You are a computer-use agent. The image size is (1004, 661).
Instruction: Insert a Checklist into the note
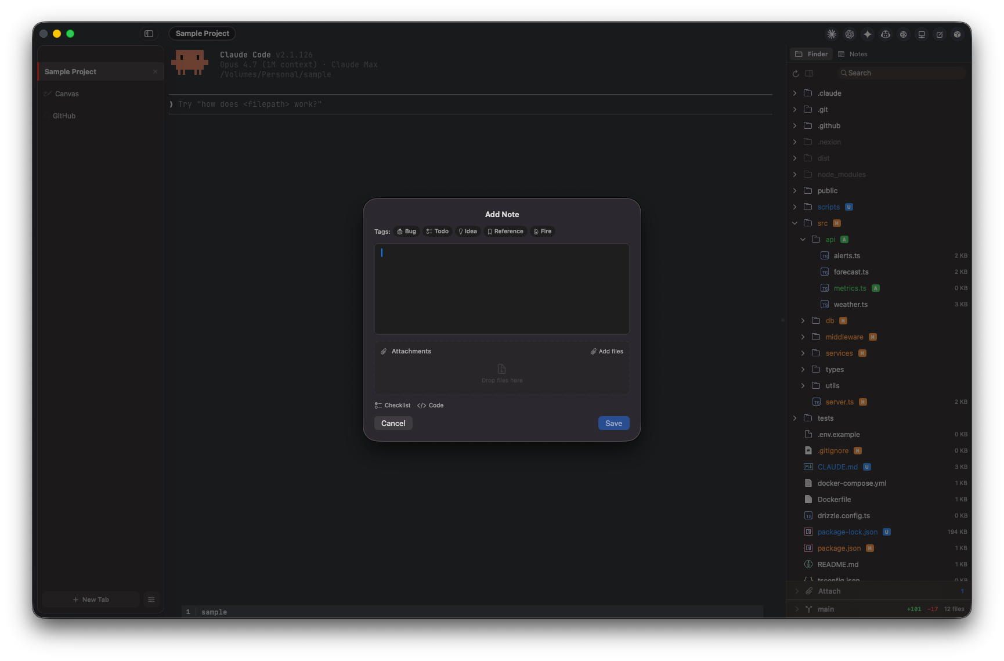click(x=393, y=405)
